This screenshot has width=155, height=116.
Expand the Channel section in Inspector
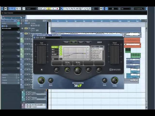tap(11, 80)
